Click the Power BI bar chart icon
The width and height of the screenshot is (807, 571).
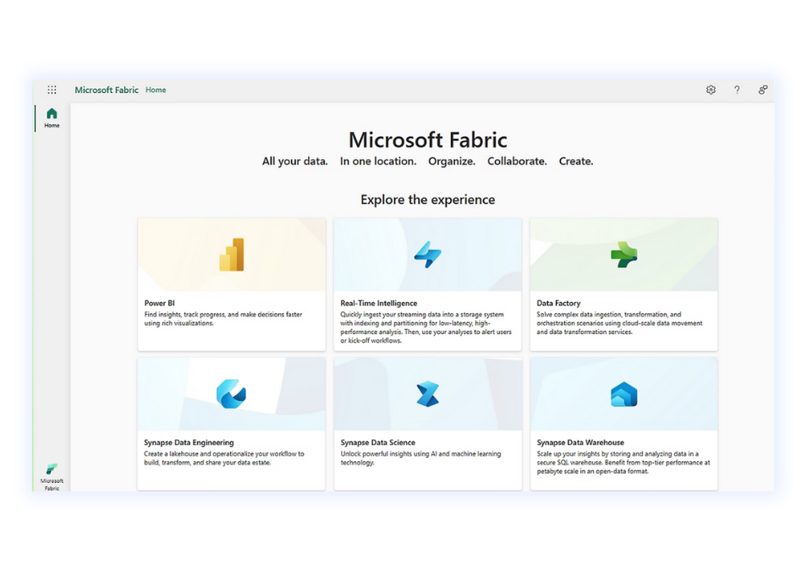(x=230, y=255)
